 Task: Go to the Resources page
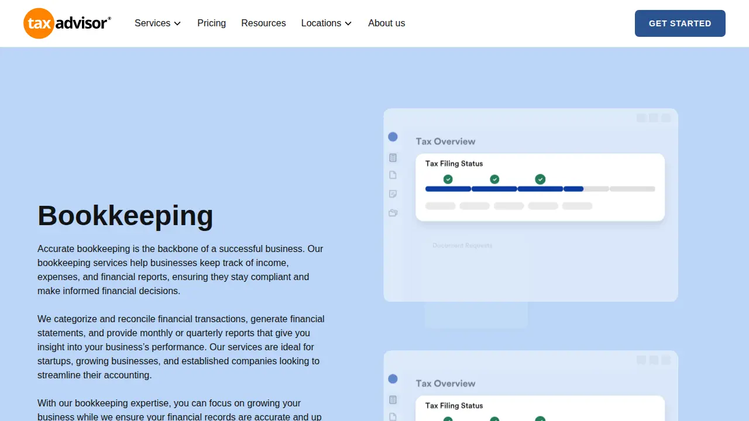[263, 23]
